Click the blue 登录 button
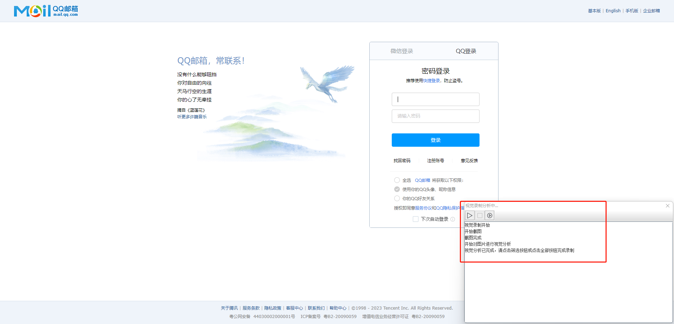The height and width of the screenshot is (324, 674). point(436,140)
